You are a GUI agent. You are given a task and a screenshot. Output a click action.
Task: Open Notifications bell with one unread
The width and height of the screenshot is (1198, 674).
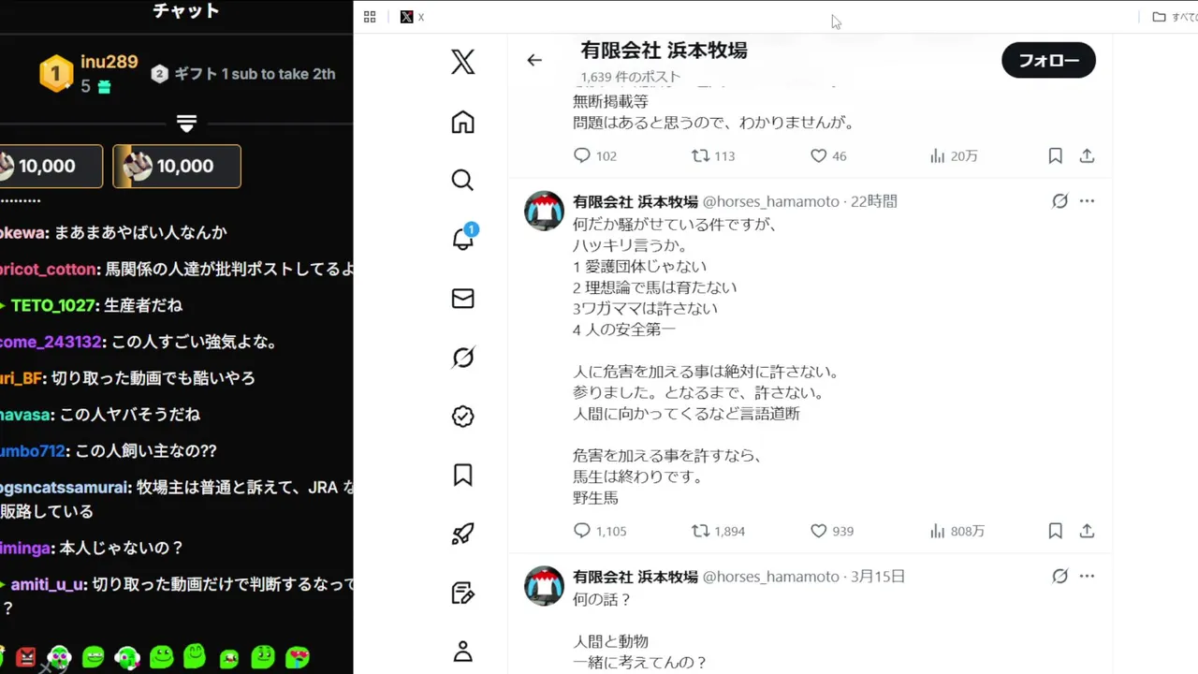pos(464,237)
